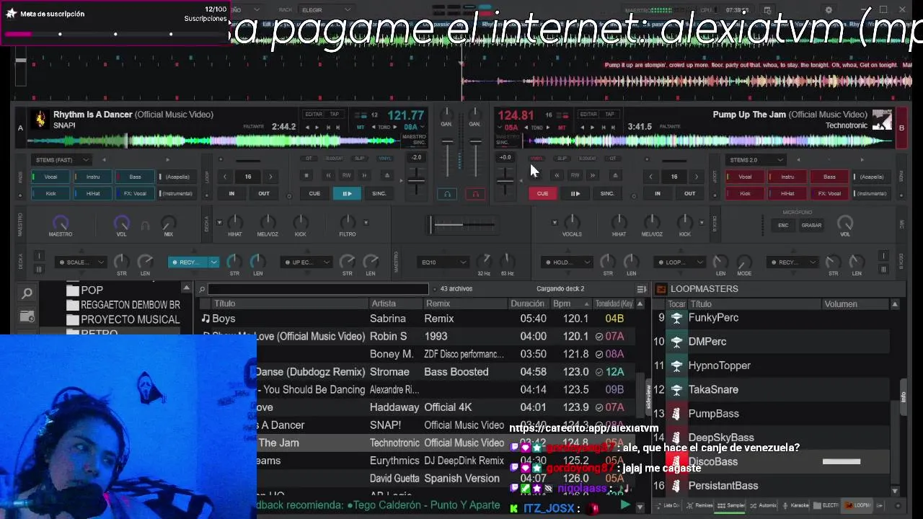Open the UP EC effect dropdown

[306, 262]
